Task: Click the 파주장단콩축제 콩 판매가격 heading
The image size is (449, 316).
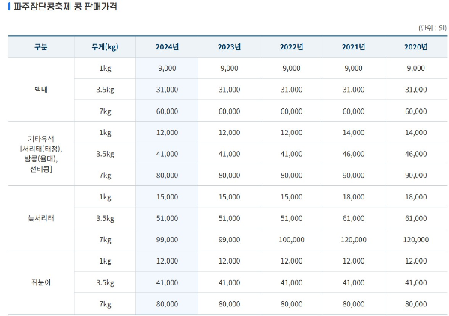Action: coord(66,6)
